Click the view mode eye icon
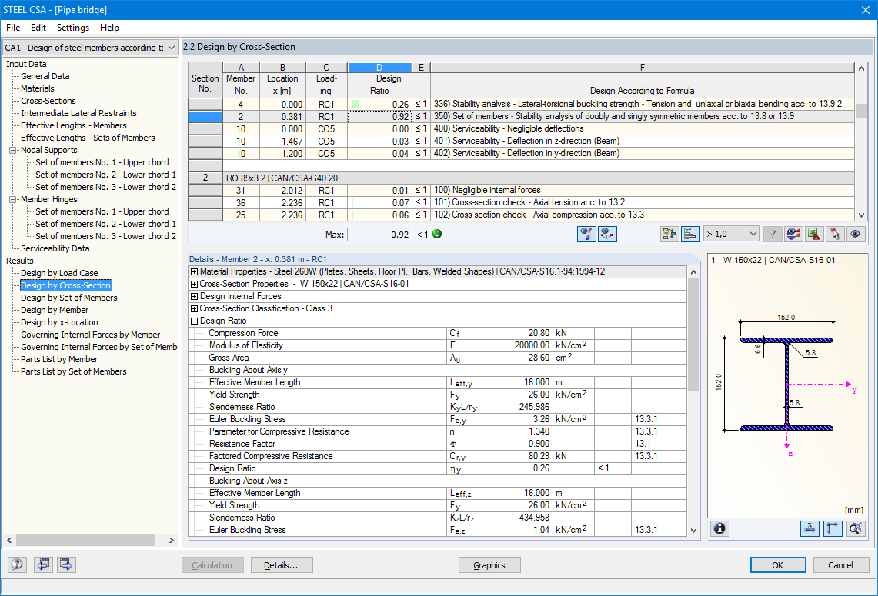The height and width of the screenshot is (596, 878). pos(854,234)
